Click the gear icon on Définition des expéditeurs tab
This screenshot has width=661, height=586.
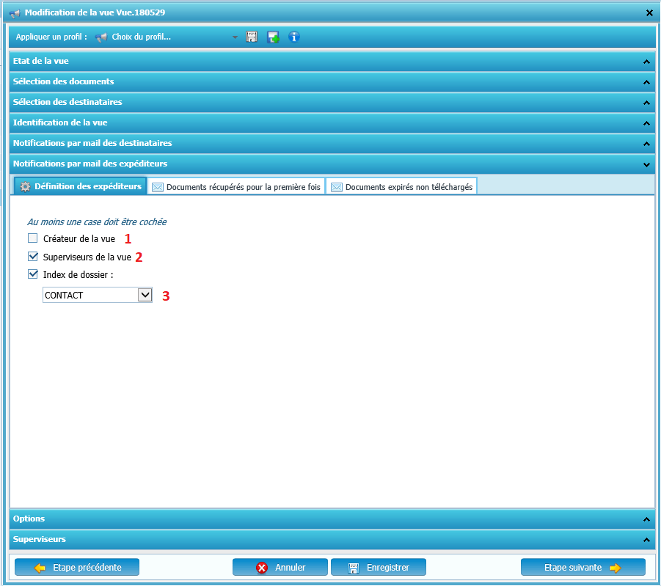(x=25, y=187)
